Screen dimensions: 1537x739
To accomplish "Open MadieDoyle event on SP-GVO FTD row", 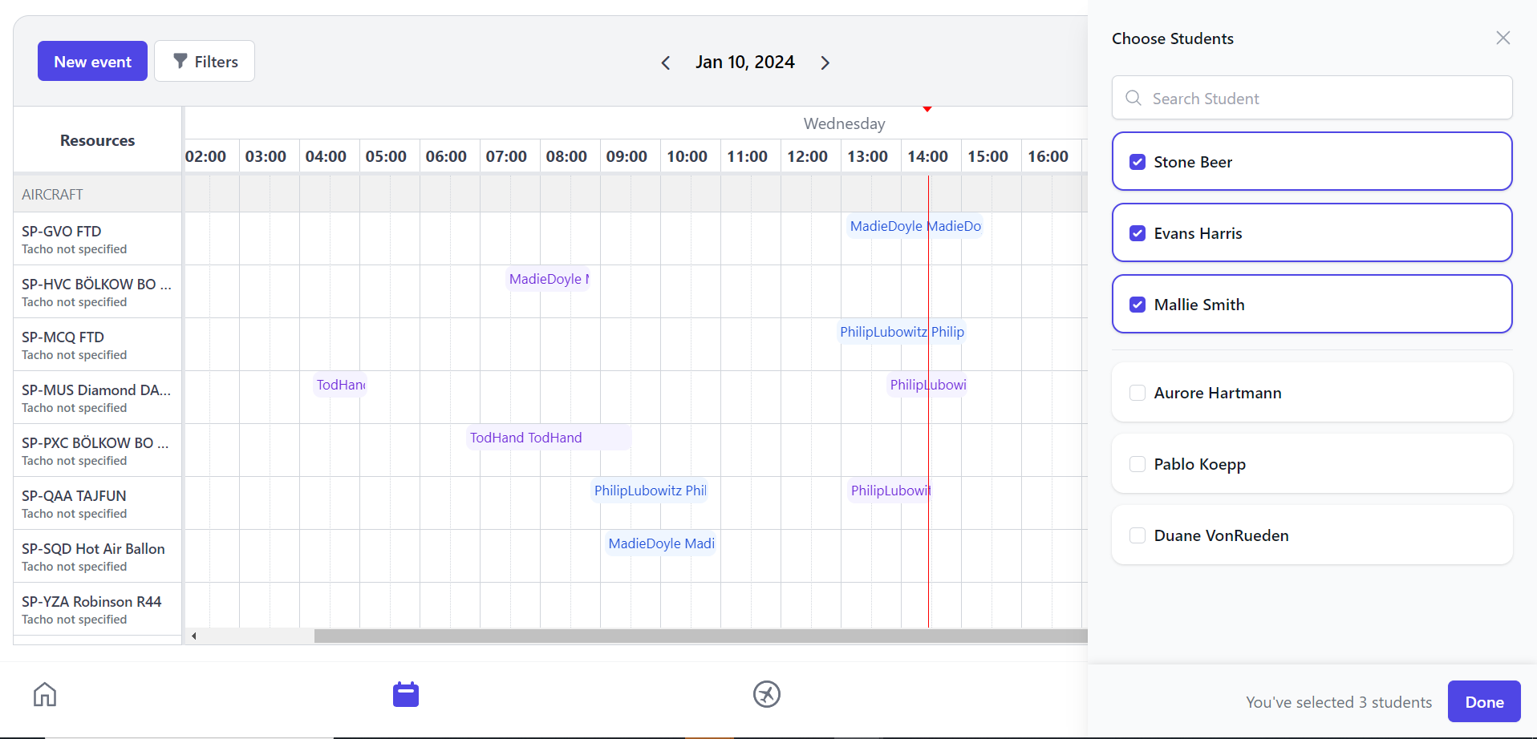I will (x=915, y=226).
